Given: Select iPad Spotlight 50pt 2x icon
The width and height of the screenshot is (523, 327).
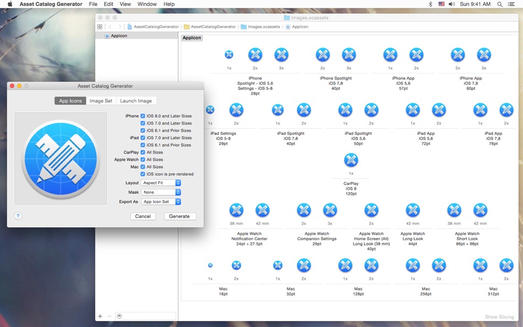Looking at the screenshot, I should pos(371,110).
